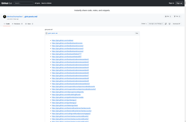This screenshot has height=122, width=186.
Task: Open link ending gunlawsguy2
Action: (x=64, y=103)
